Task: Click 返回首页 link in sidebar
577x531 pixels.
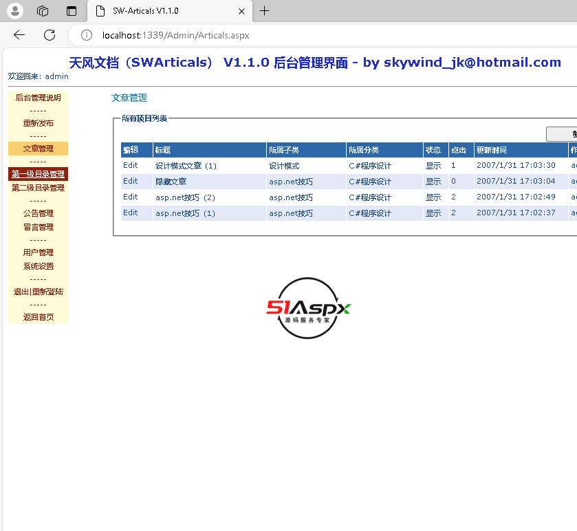Action: coord(39,317)
